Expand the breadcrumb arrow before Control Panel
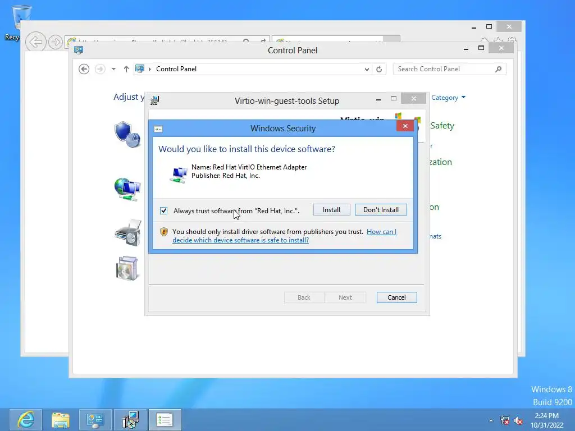This screenshot has width=575, height=431. (x=149, y=69)
